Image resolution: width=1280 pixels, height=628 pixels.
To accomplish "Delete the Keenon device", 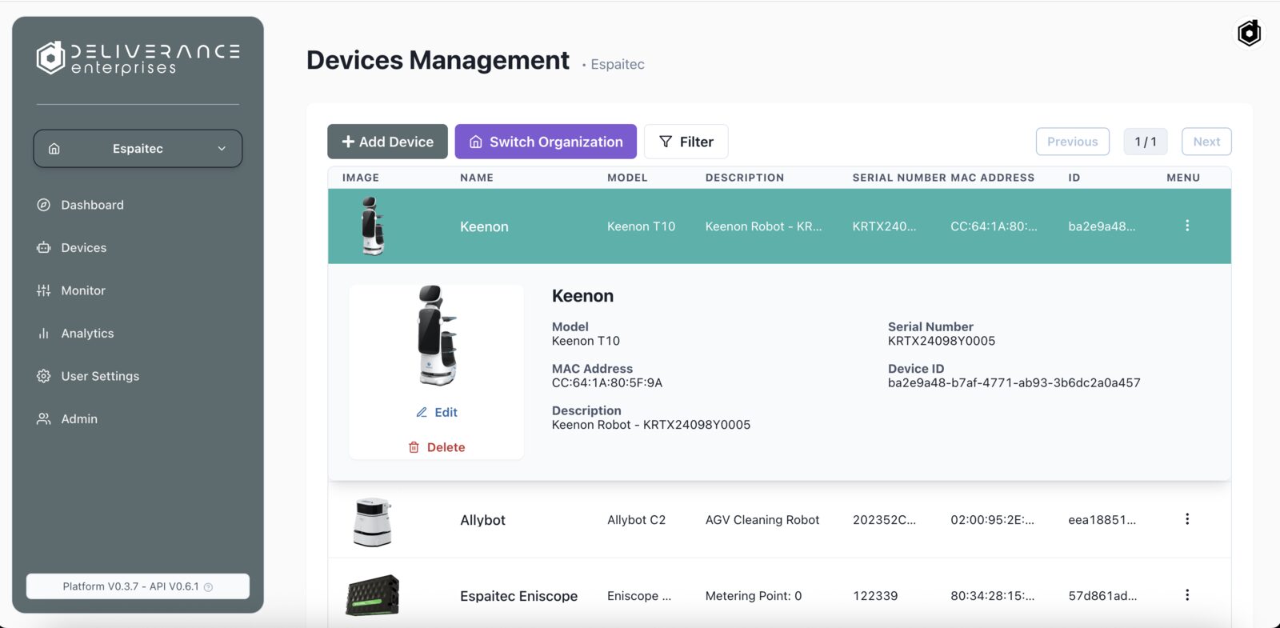I will [x=437, y=447].
